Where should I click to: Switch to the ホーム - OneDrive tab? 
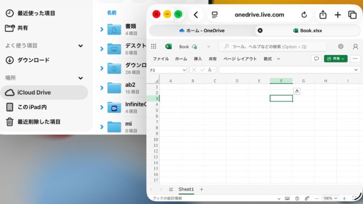[202, 31]
